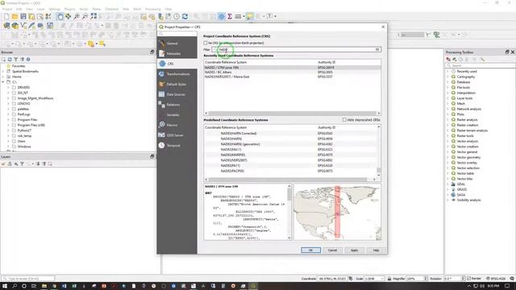Switch to the Default Styles tab
This screenshot has height=290, width=516.
pyautogui.click(x=177, y=84)
